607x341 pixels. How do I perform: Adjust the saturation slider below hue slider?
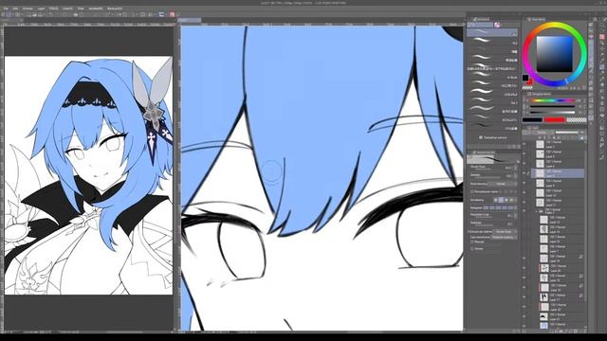(x=552, y=106)
